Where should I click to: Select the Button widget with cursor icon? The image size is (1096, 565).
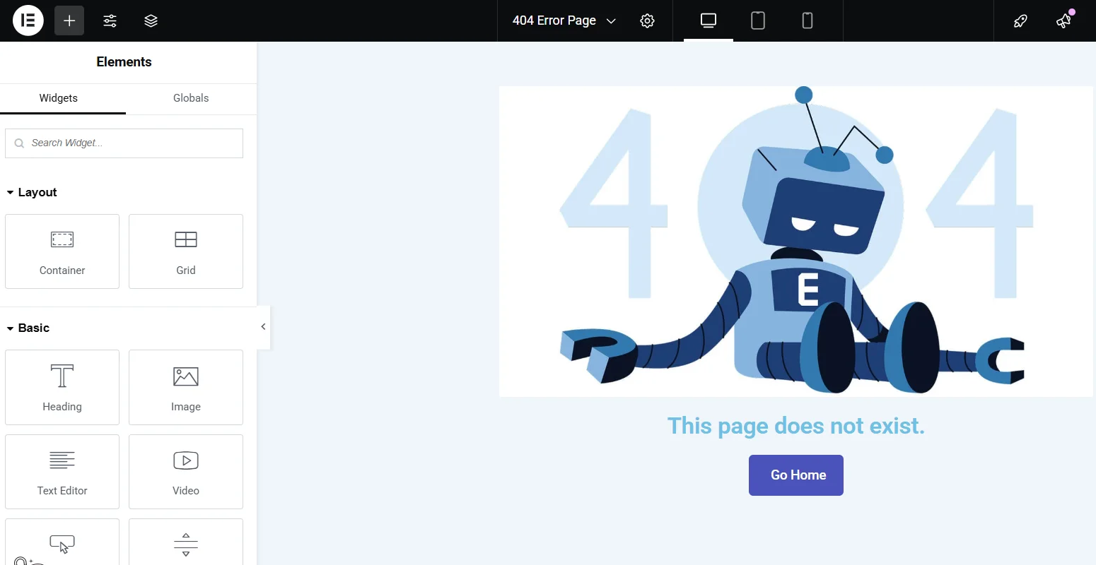pos(62,542)
